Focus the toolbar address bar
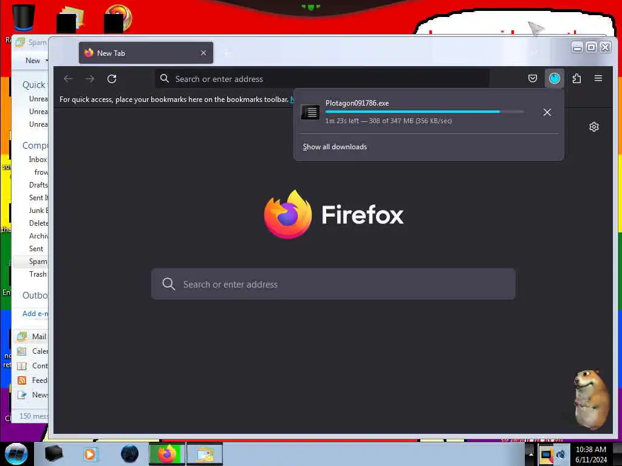The height and width of the screenshot is (466, 622). point(322,79)
